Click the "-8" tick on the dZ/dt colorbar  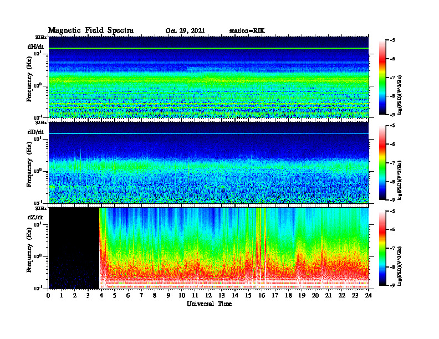click(392, 267)
